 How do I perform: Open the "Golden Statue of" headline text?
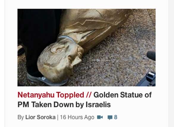(123, 95)
